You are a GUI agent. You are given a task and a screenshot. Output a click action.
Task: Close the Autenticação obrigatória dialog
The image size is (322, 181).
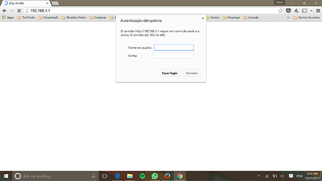click(x=203, y=18)
